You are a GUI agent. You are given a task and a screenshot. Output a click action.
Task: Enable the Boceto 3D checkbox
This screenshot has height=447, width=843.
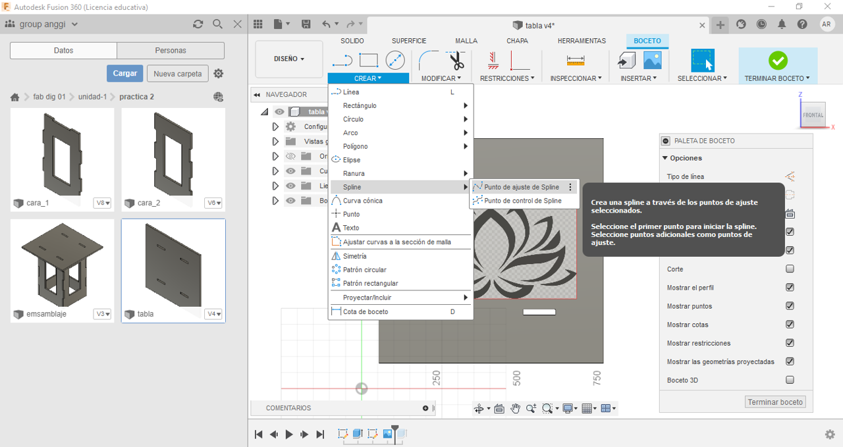click(790, 380)
